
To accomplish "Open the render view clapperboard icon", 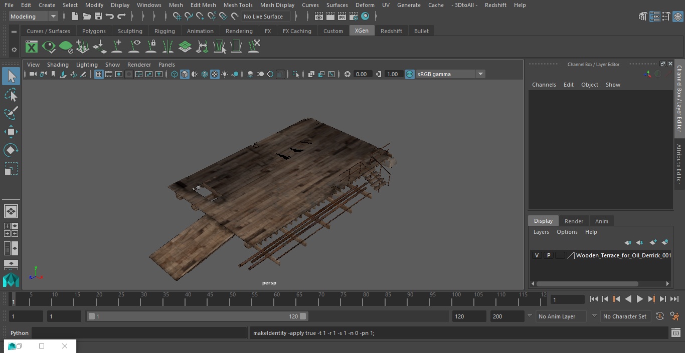I will click(x=318, y=17).
